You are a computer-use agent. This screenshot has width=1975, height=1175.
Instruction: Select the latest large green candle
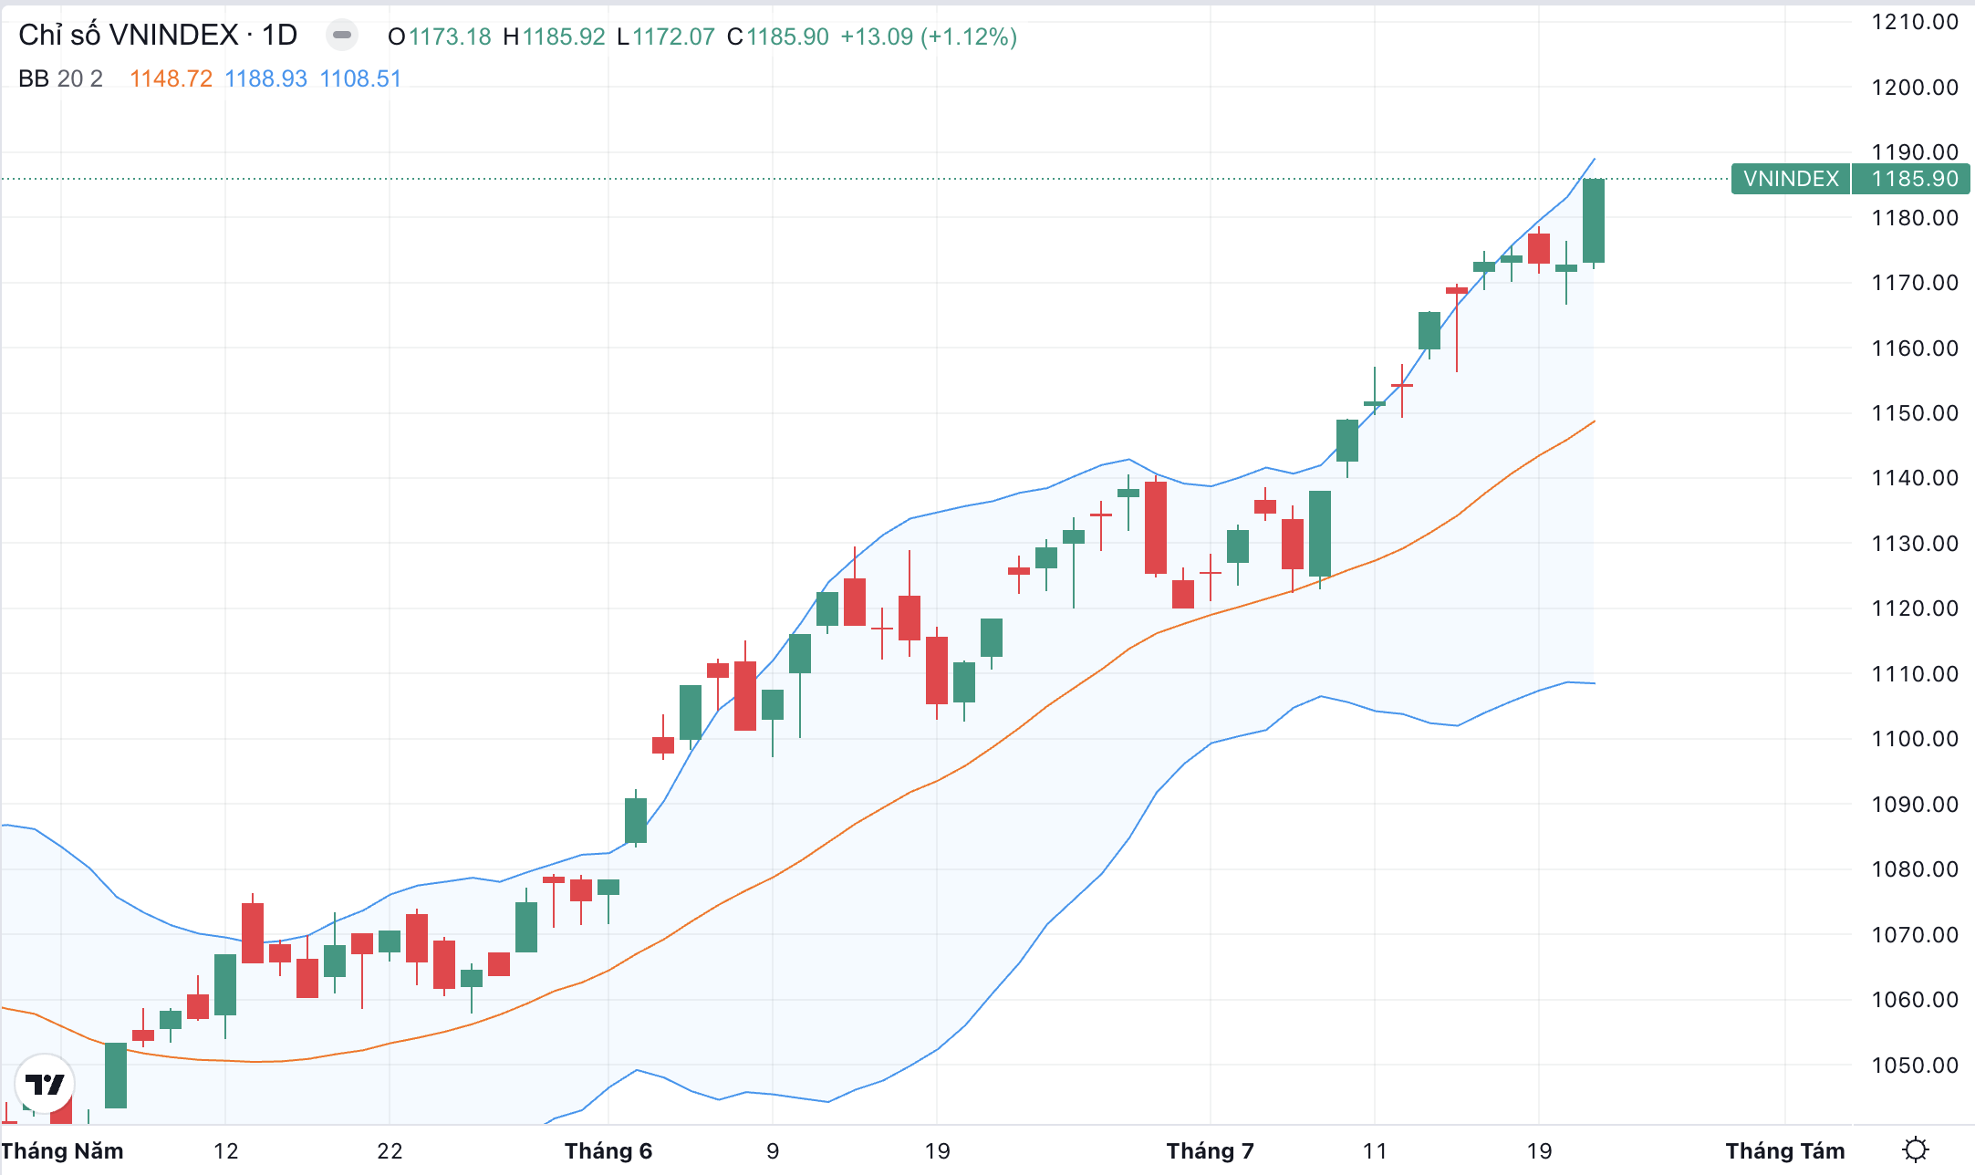tap(1594, 221)
